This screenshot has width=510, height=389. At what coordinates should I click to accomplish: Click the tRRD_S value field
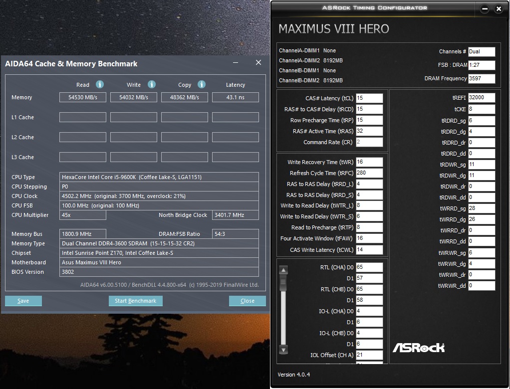369,195
